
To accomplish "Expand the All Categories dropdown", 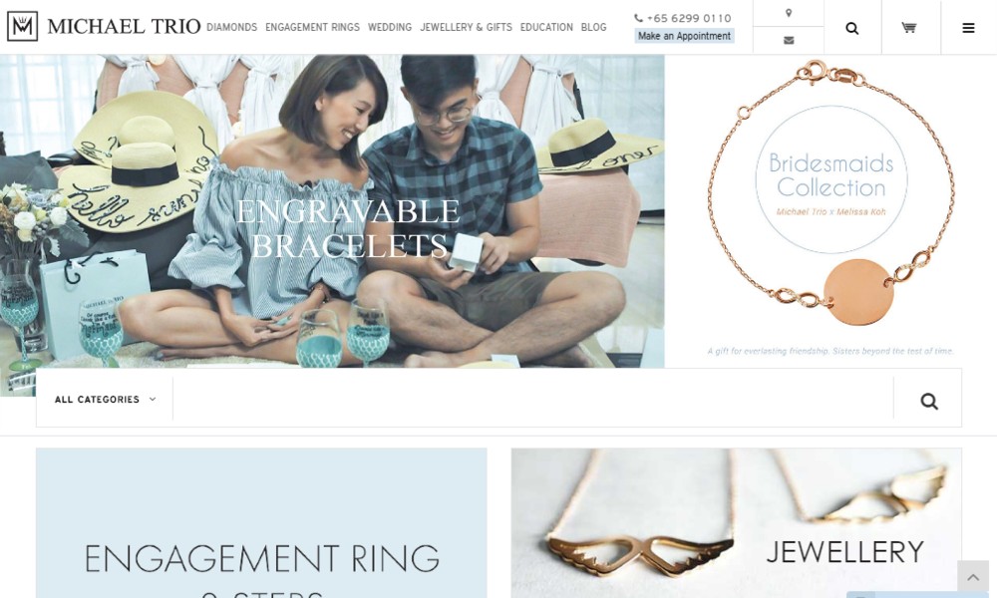I will 105,399.
